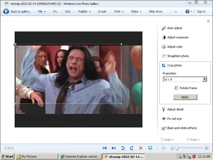Open the Make dropdown menu
213x160 pixels.
pyautogui.click(x=136, y=11)
